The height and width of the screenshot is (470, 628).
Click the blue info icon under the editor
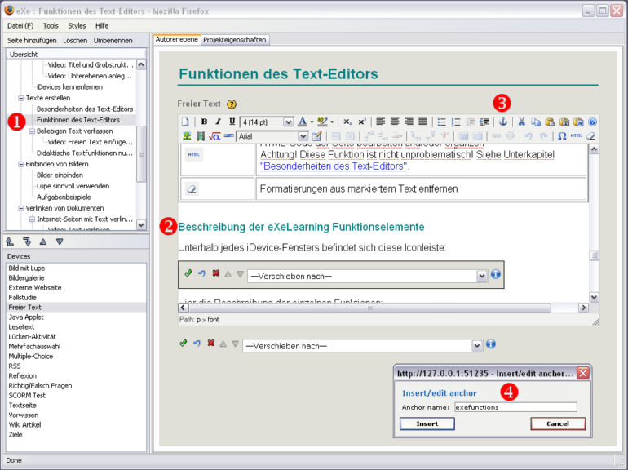point(491,344)
